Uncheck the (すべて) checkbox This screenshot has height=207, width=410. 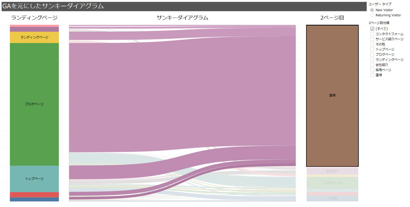point(372,29)
